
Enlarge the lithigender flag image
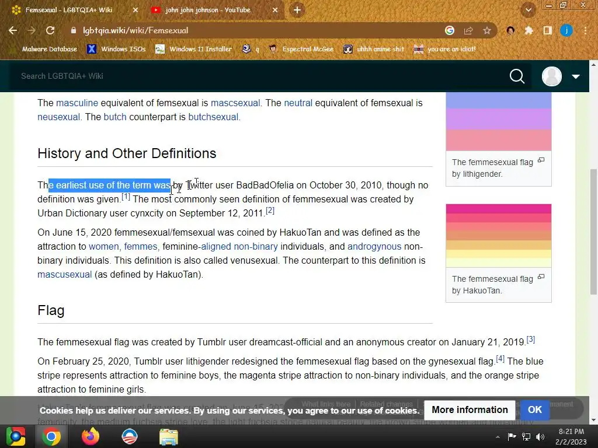pyautogui.click(x=541, y=160)
